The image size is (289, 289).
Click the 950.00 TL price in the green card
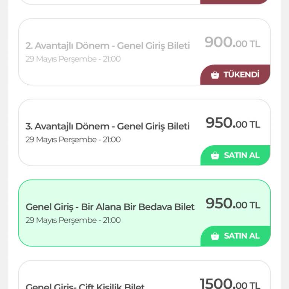click(x=233, y=204)
